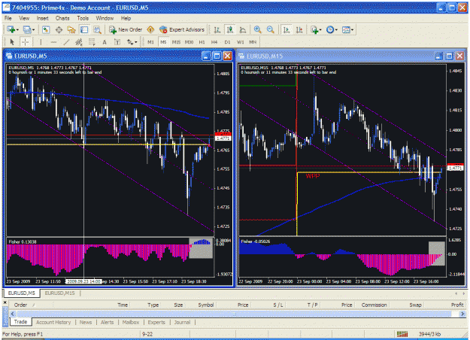Image resolution: width=470 pixels, height=340 pixels.
Task: Open a New Chart from toolbar icon
Action: (x=11, y=29)
